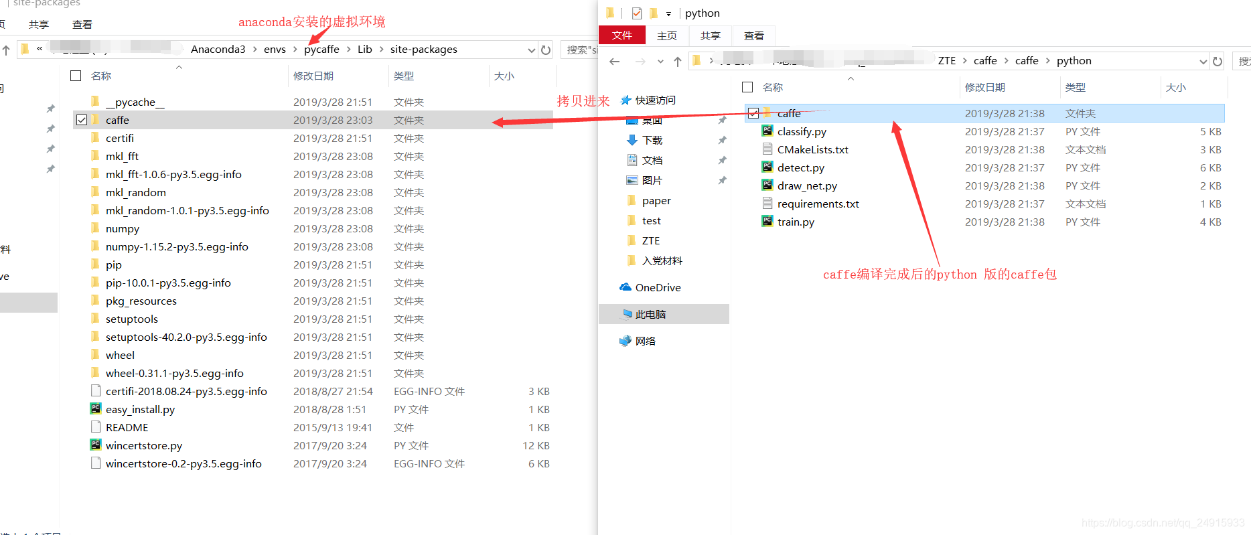The width and height of the screenshot is (1251, 535).
Task: Uncheck the caffe folder in site-packages
Action: [82, 120]
